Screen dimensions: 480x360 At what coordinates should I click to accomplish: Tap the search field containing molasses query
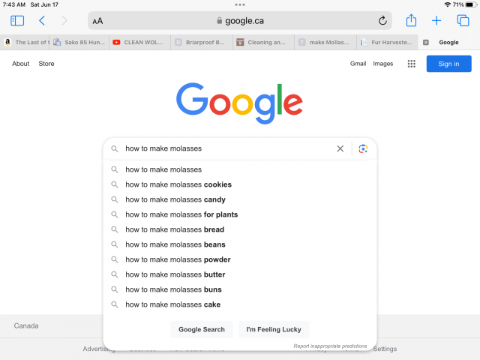point(225,148)
